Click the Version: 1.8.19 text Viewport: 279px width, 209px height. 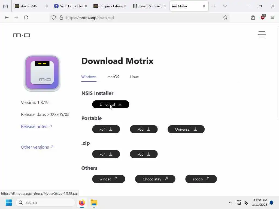pyautogui.click(x=35, y=103)
